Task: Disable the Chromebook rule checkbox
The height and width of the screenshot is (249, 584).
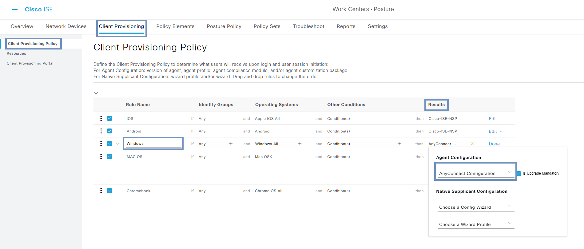Action: 109,191
